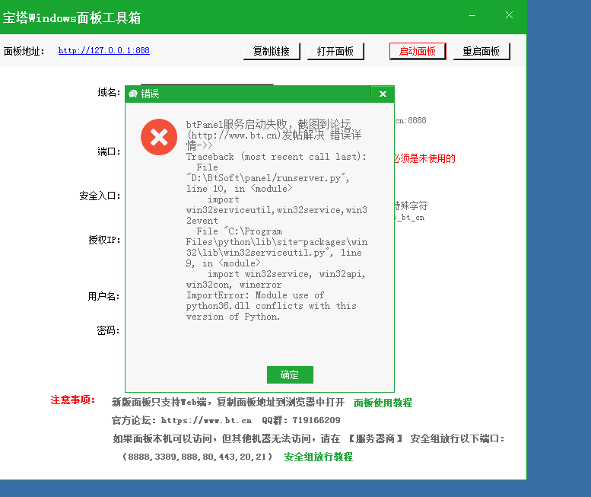
Task: Open the 安全组放行教程 link
Action: (318, 457)
